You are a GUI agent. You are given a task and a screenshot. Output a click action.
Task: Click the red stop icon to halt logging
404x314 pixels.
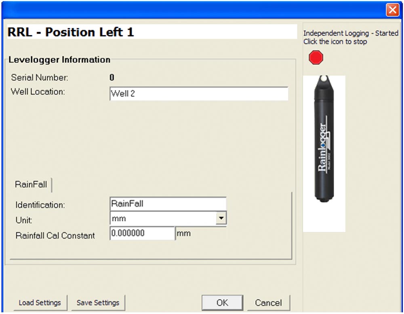316,57
